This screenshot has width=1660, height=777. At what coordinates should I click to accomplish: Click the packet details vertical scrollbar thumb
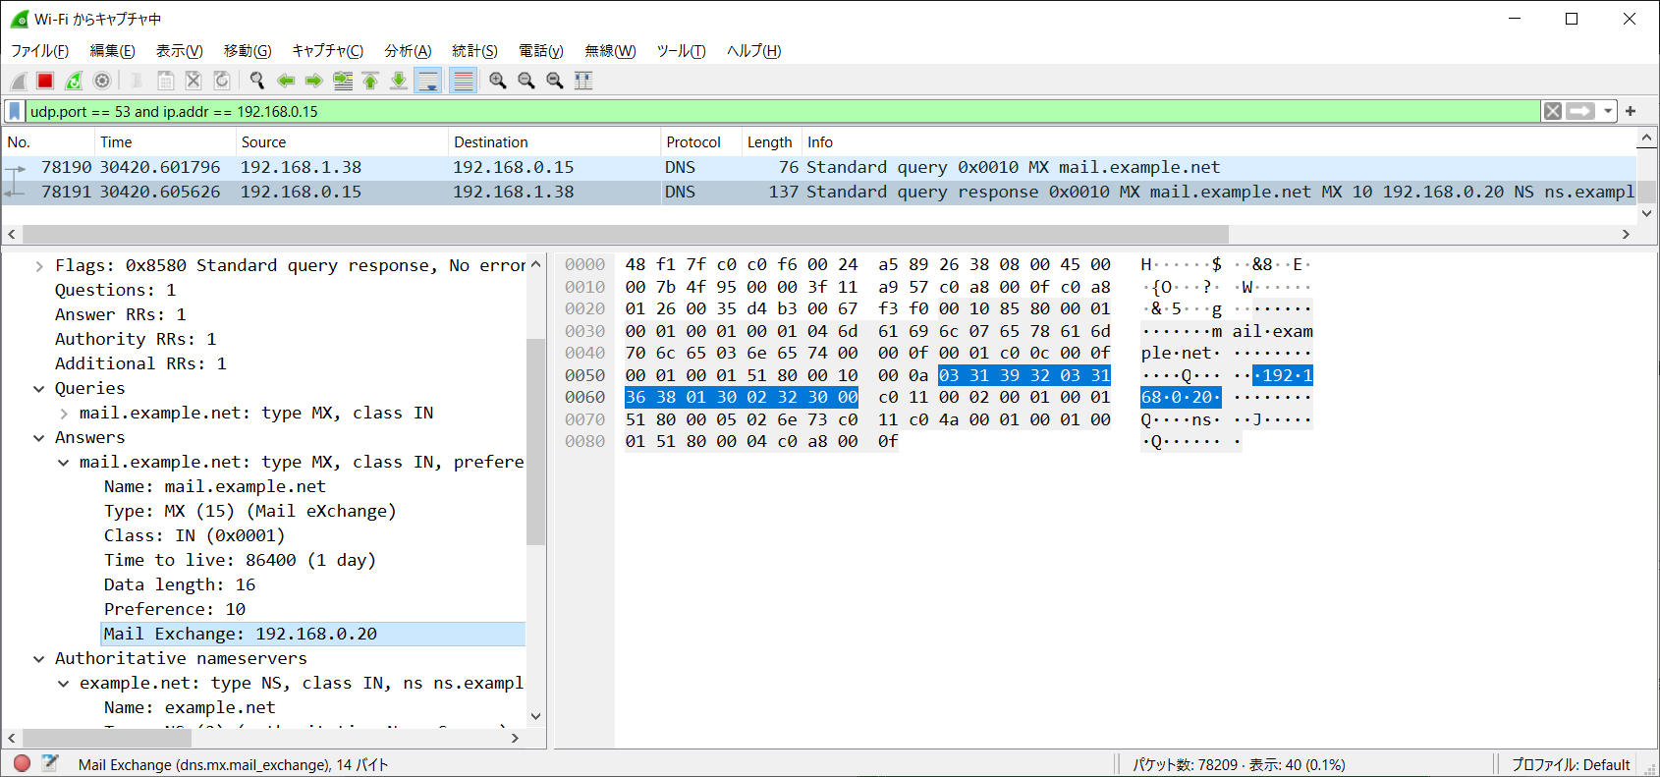coord(535,441)
